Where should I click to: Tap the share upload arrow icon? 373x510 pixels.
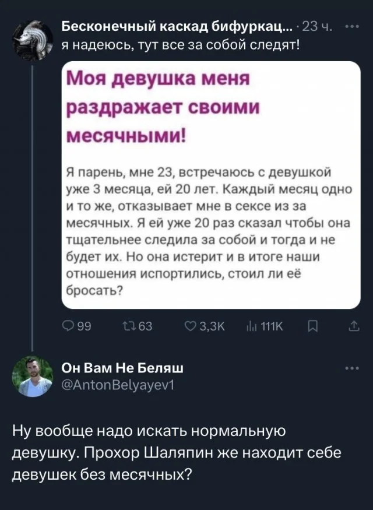(x=353, y=326)
